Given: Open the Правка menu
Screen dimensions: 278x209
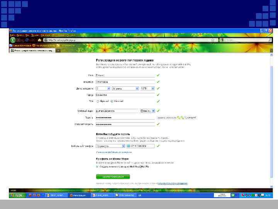Looking at the screenshot, I should click(20, 35).
